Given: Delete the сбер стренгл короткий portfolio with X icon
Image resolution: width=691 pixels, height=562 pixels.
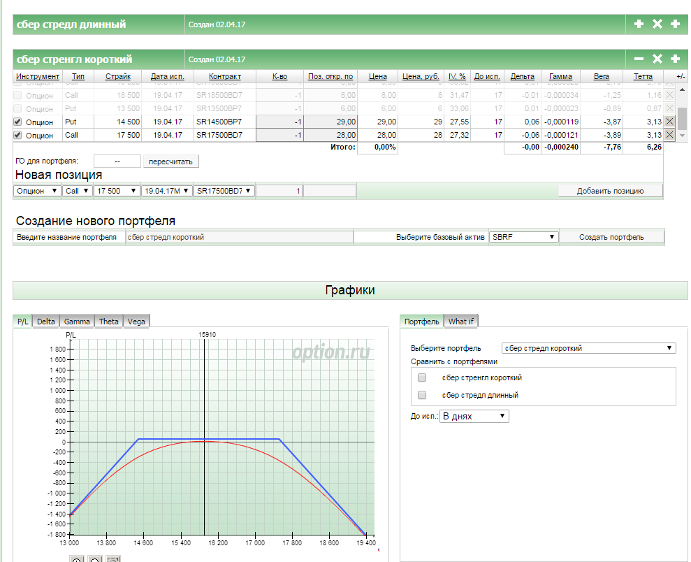Looking at the screenshot, I should pyautogui.click(x=657, y=59).
